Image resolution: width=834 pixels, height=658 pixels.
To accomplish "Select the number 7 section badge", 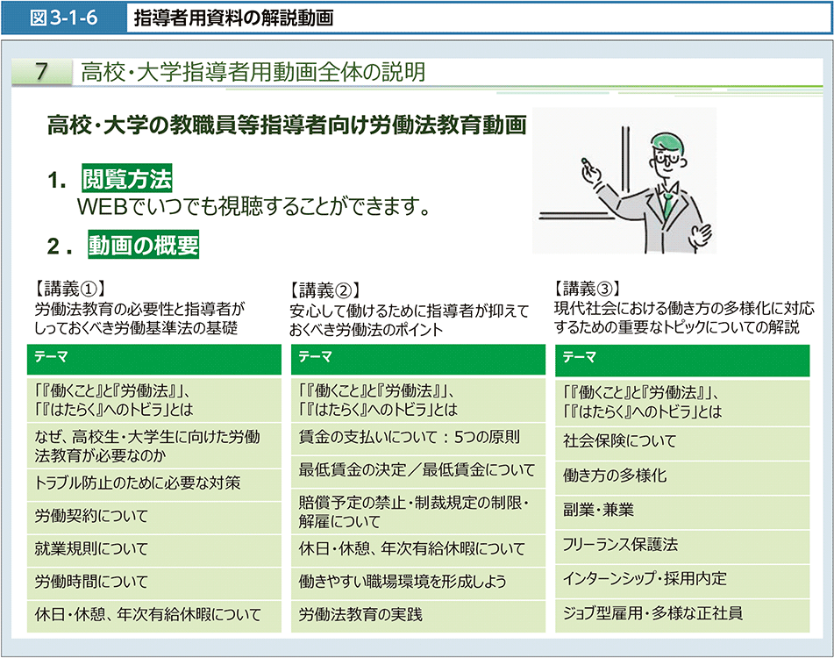I will [x=41, y=72].
